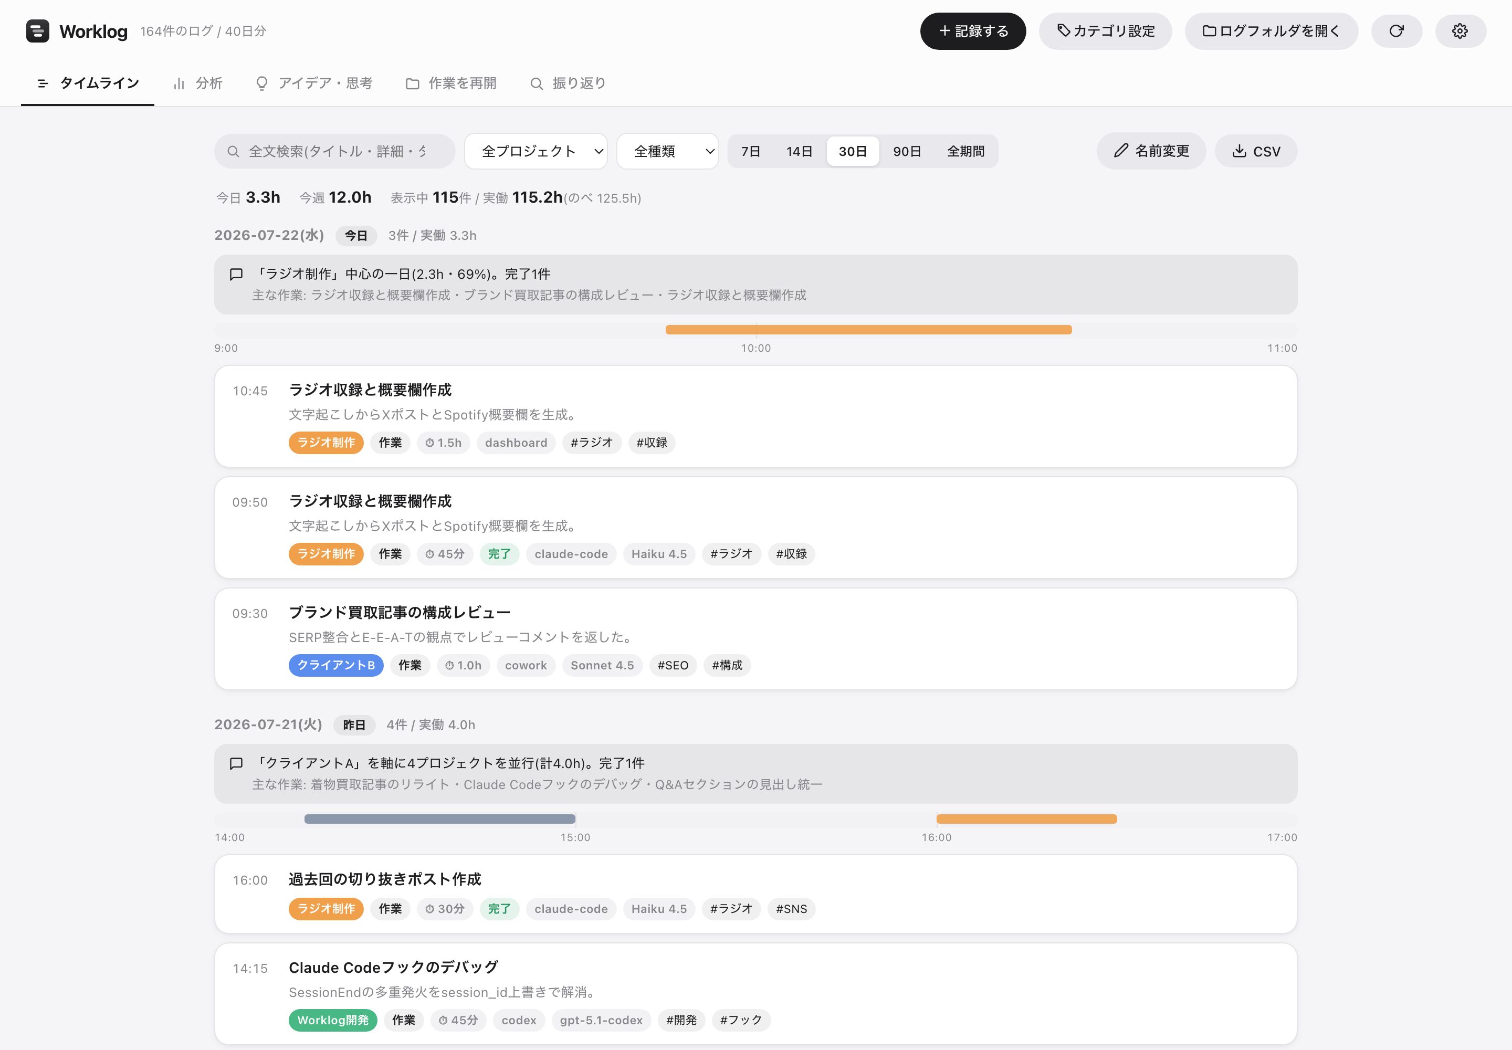Select the 14日 period filter
Viewport: 1512px width, 1050px height.
click(799, 151)
